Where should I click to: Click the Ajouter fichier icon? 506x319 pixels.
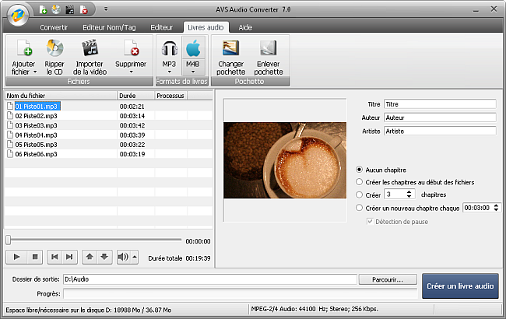click(x=25, y=47)
